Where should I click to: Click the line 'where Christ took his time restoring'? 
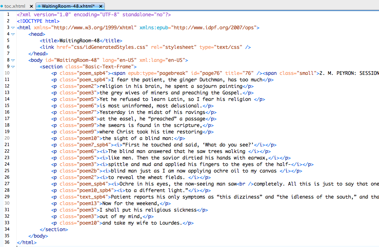pos(133,132)
